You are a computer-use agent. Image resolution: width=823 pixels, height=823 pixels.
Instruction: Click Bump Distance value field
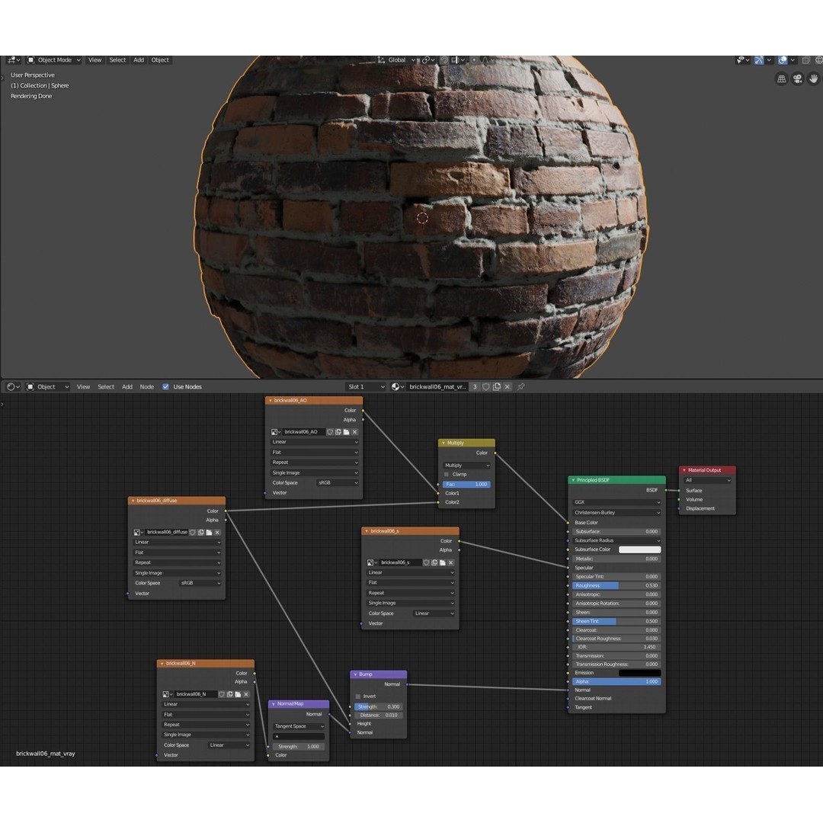pos(379,716)
